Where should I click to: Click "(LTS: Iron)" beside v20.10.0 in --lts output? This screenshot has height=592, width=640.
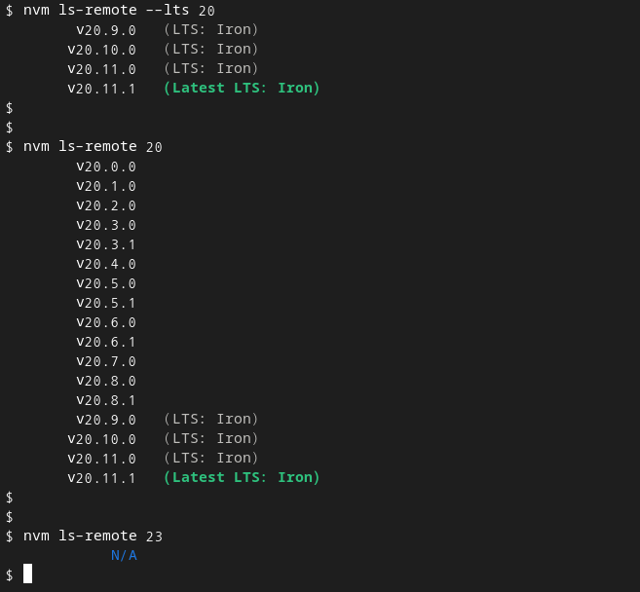211,50
